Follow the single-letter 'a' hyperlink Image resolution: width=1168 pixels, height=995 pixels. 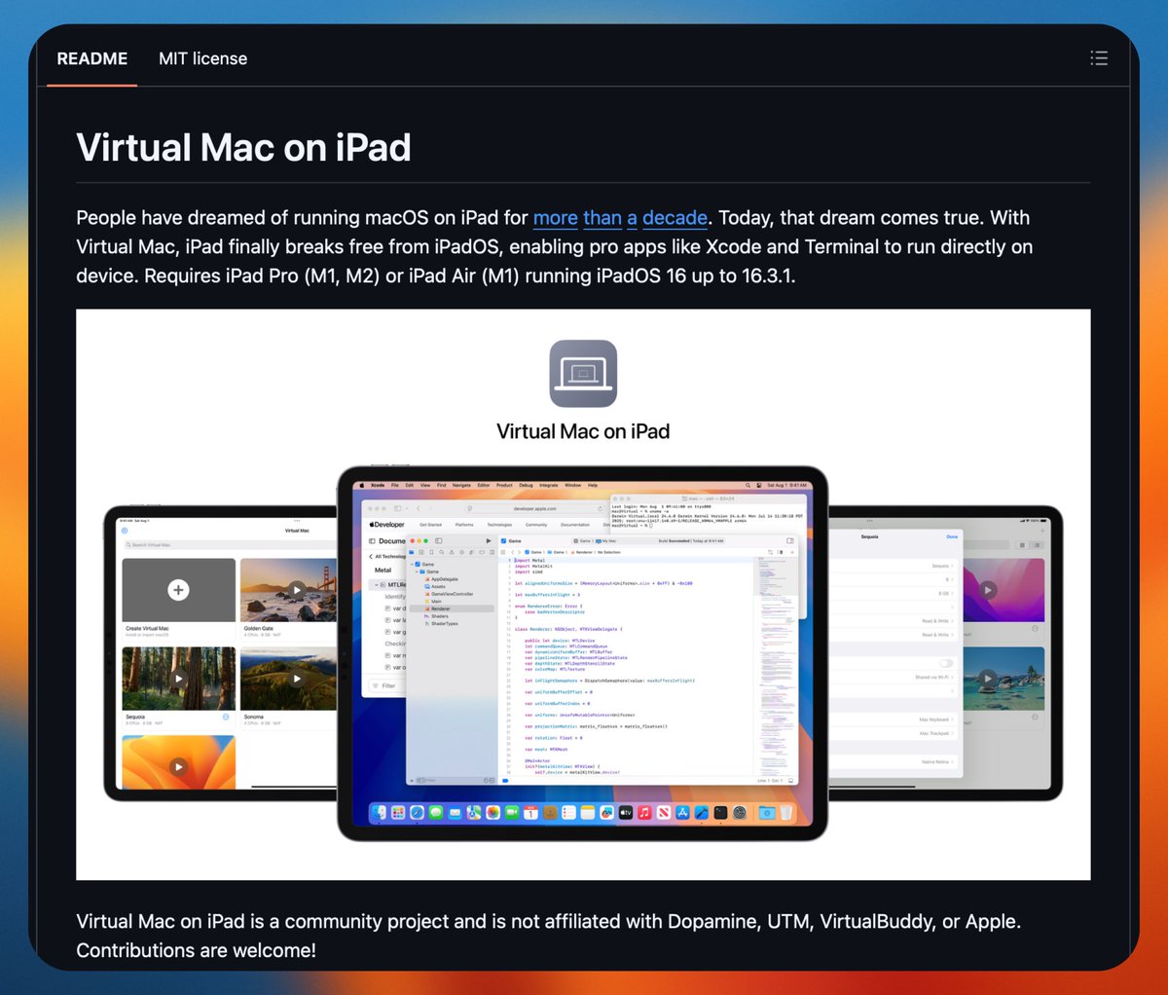click(633, 218)
